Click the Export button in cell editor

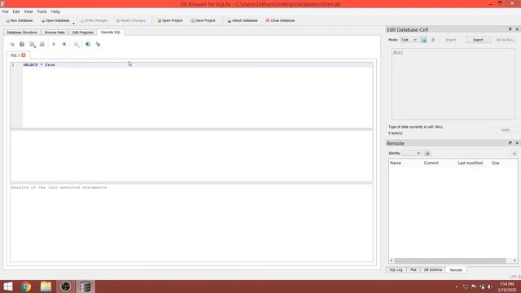click(478, 40)
